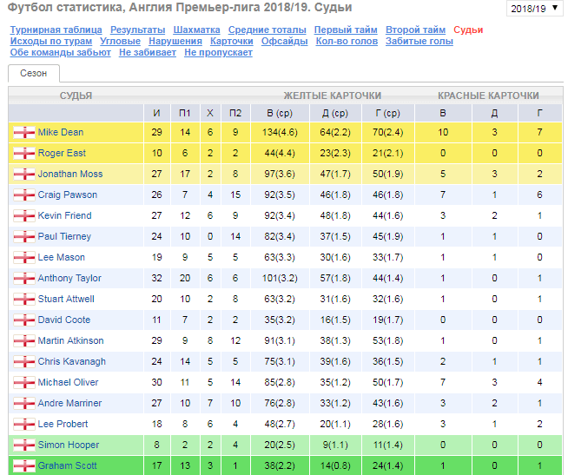Open Исходы по турам link
This screenshot has width=568, height=475.
(51, 41)
